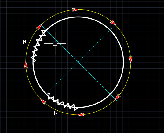The image size is (164, 133).
Task: Click the upper-left zigzag polyline
Action: coord(37,45)
